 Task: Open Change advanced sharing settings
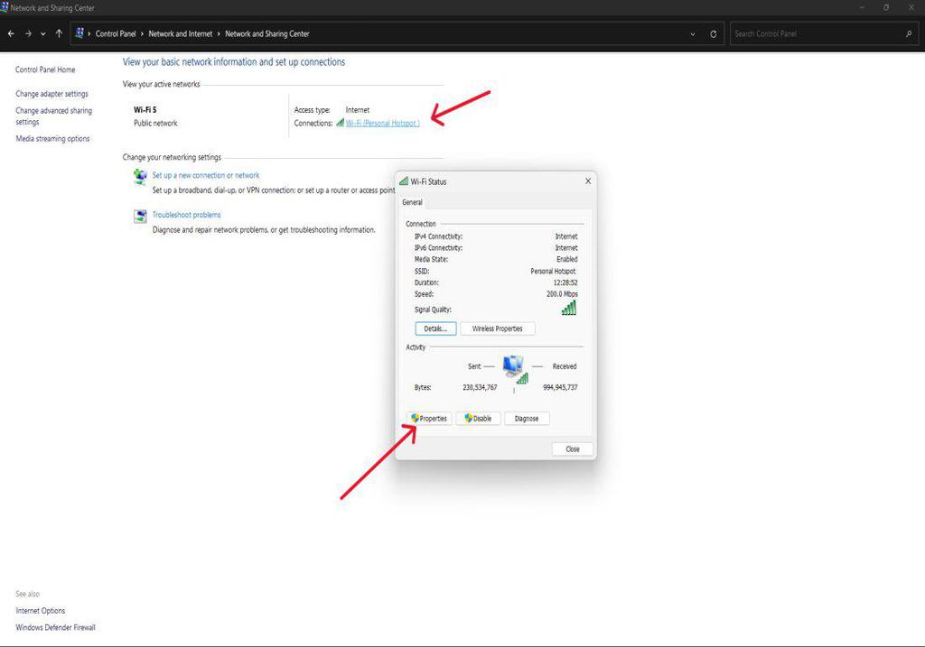pos(53,116)
